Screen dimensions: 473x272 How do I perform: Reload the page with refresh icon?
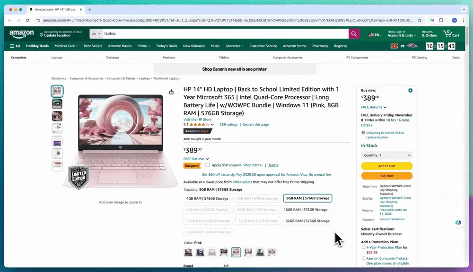27,20
